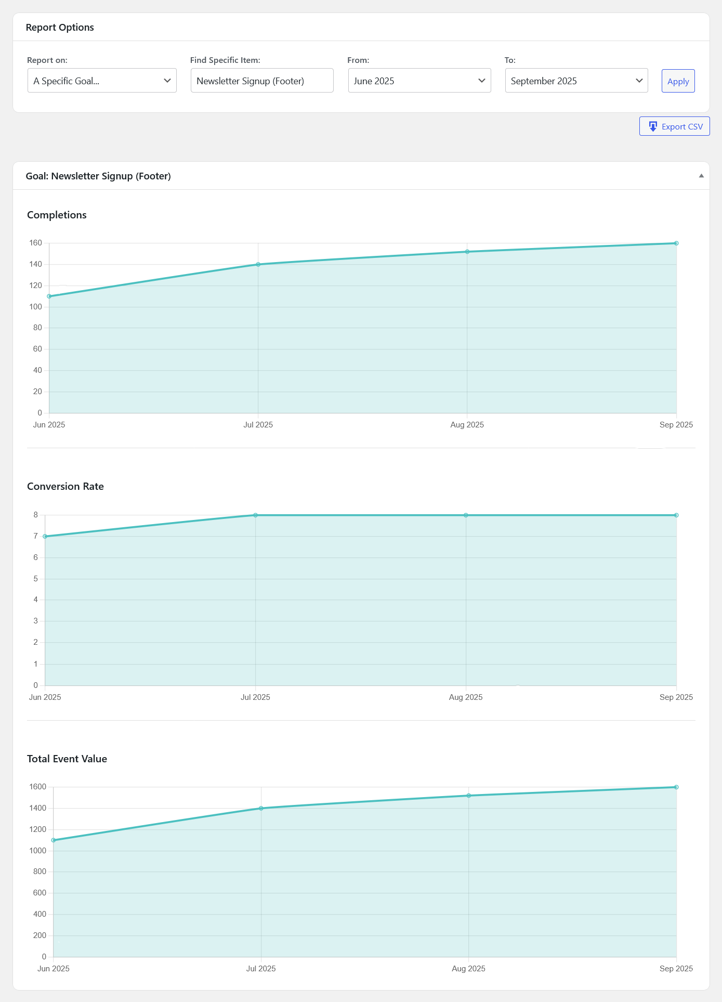Select Jul 2025 point on Completions chart
This screenshot has width=722, height=1002.
coord(258,264)
